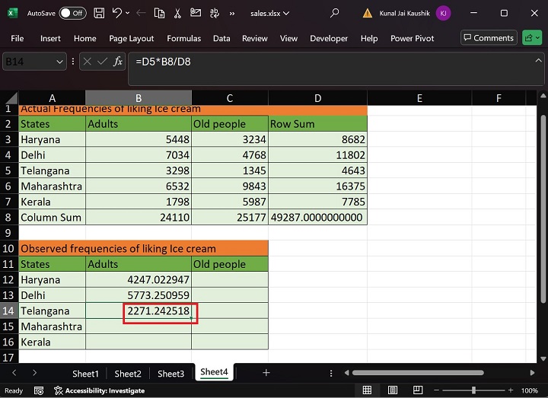Click Accessibility: Investigate in status bar

coord(99,390)
